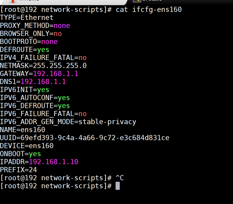Click the DEVICE=ens160 line
This screenshot has height=204, width=233.
[x=27, y=146]
